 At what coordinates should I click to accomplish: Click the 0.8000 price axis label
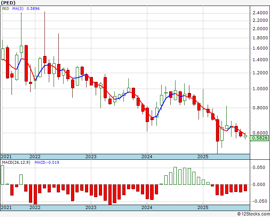(x=260, y=108)
